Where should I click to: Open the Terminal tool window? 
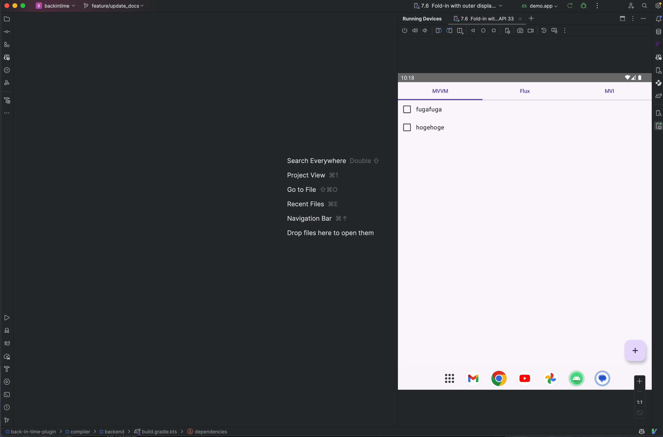[7, 395]
